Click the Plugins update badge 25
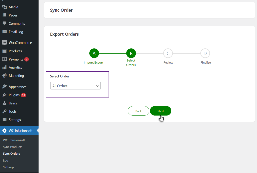This screenshot has height=173, width=257. click(23, 95)
